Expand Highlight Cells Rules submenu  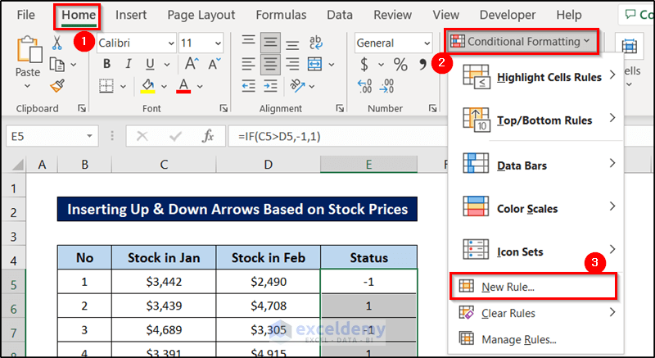[x=536, y=77]
